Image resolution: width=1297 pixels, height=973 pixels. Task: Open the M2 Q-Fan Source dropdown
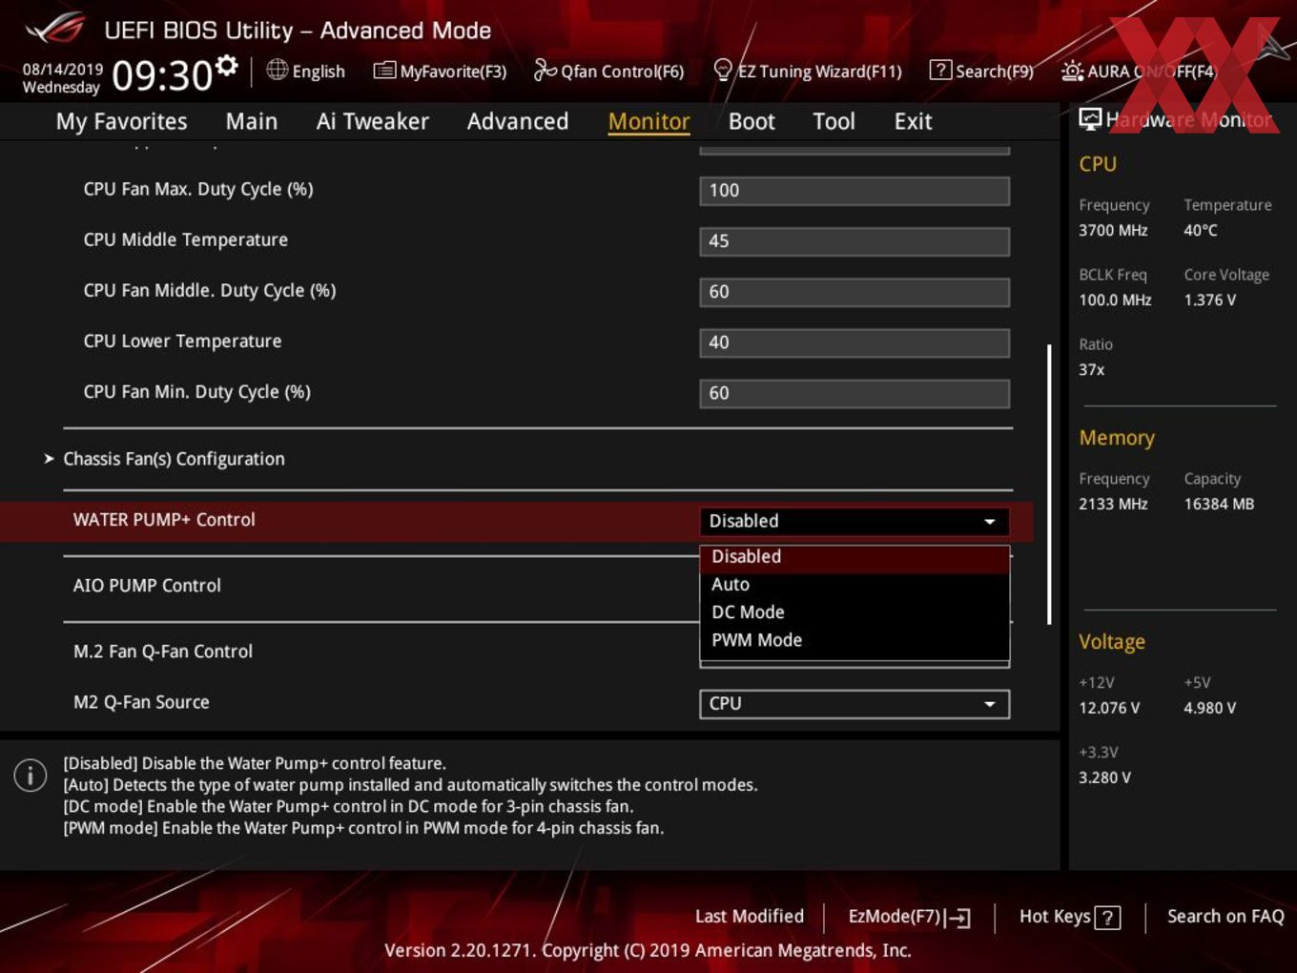(x=854, y=704)
